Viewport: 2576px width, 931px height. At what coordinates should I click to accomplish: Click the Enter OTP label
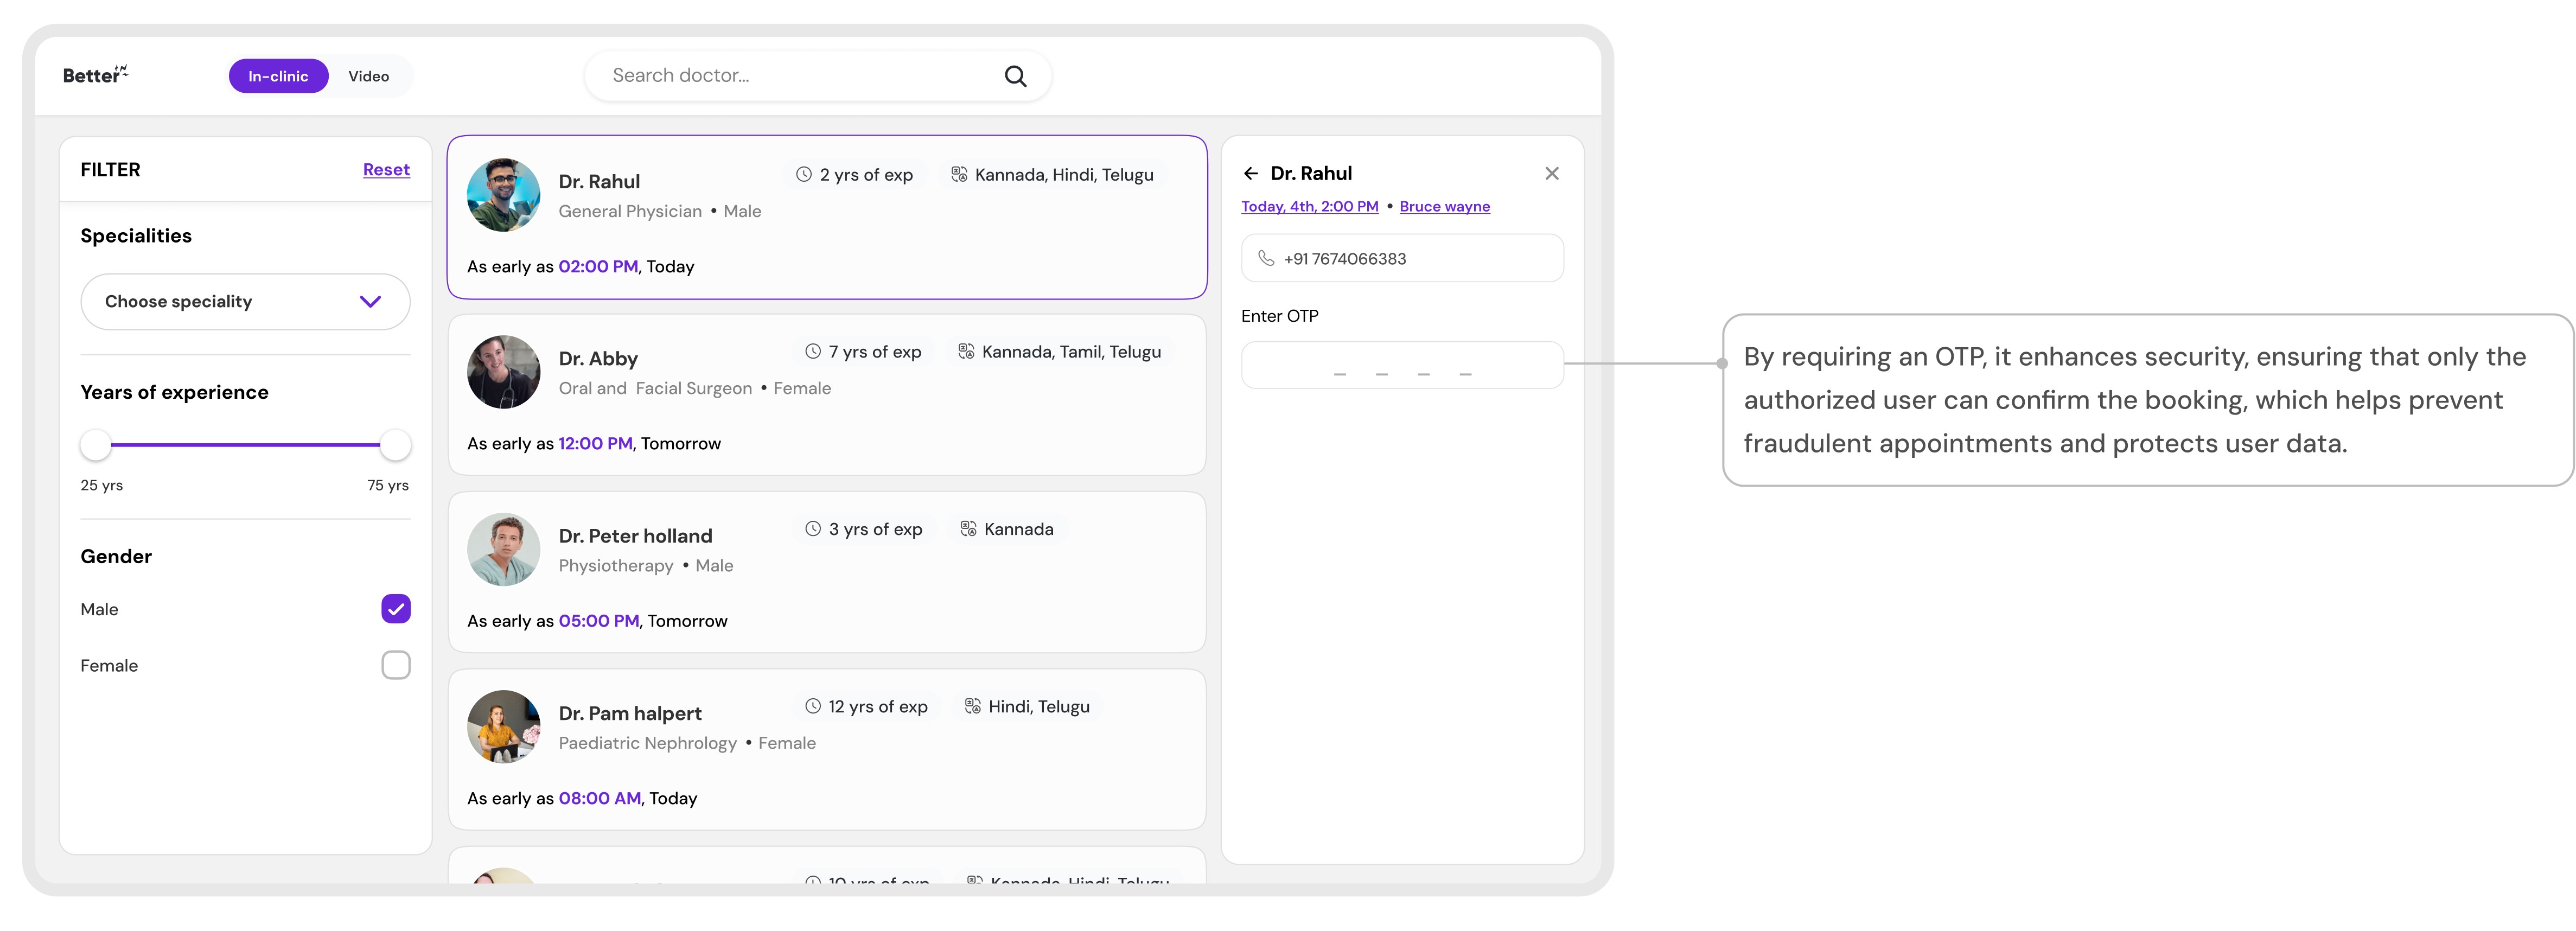click(x=1280, y=316)
